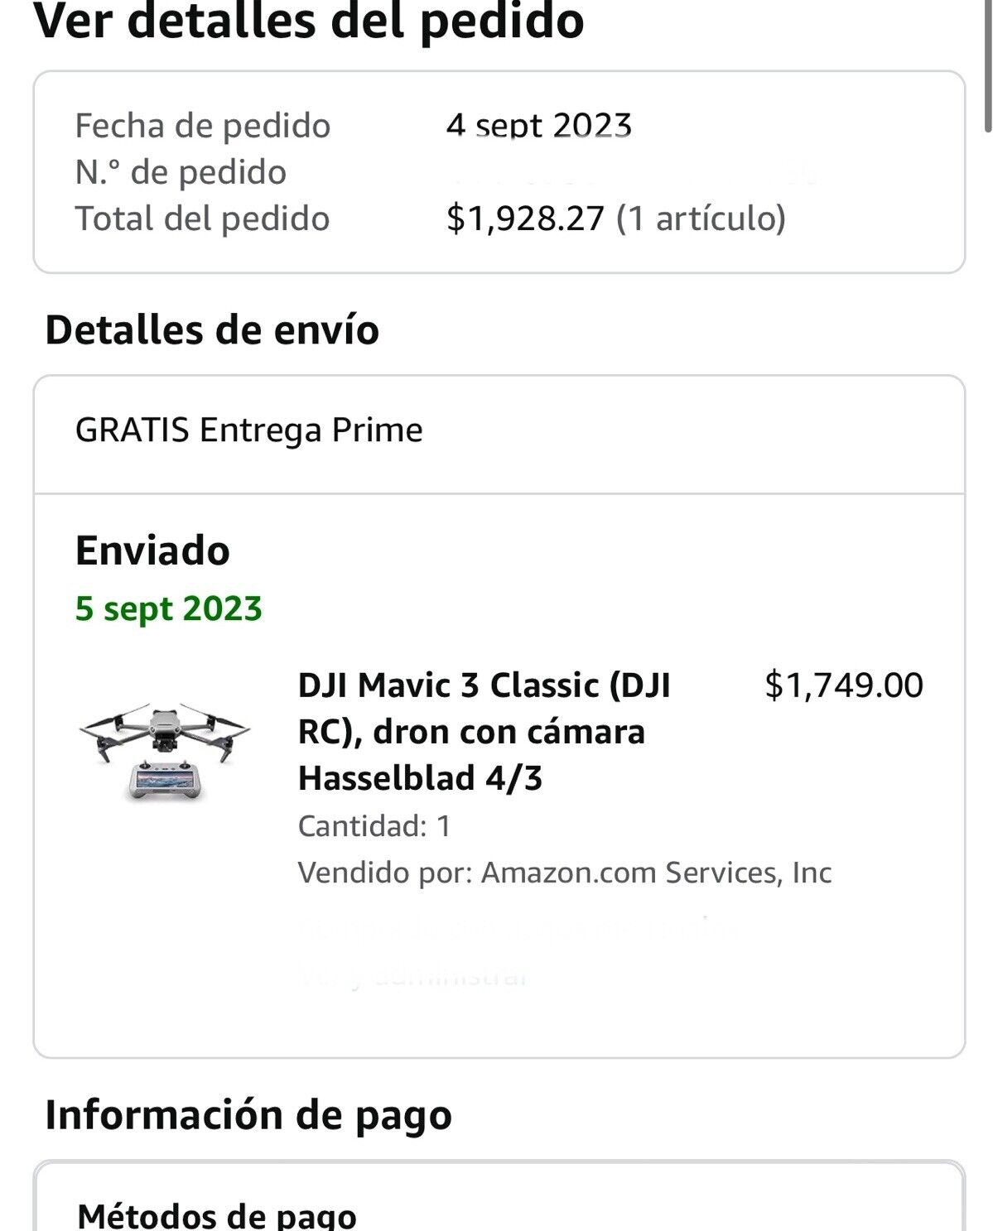The height and width of the screenshot is (1231, 993).
Task: Click the 'Fecha de pedido' label
Action: click(x=202, y=126)
